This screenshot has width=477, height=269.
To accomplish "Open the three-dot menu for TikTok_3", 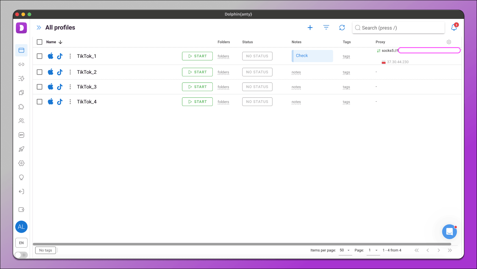I will point(70,87).
